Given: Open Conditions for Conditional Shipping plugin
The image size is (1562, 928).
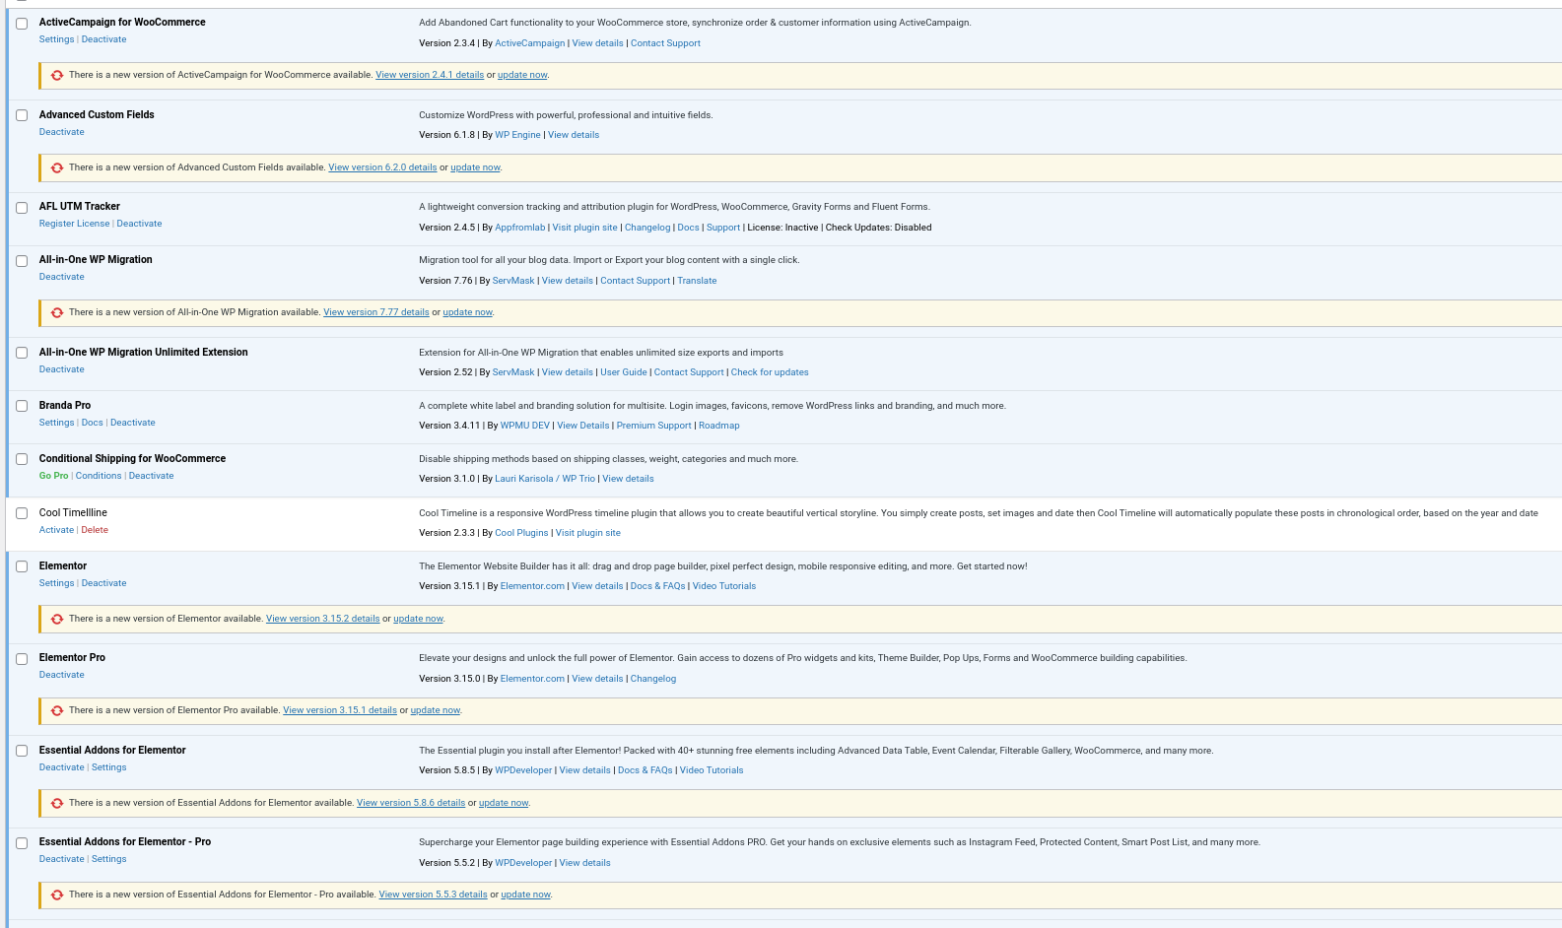Looking at the screenshot, I should tap(99, 476).
